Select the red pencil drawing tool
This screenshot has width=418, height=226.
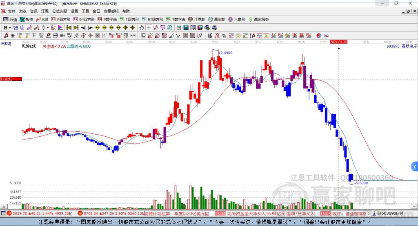coord(6,35)
